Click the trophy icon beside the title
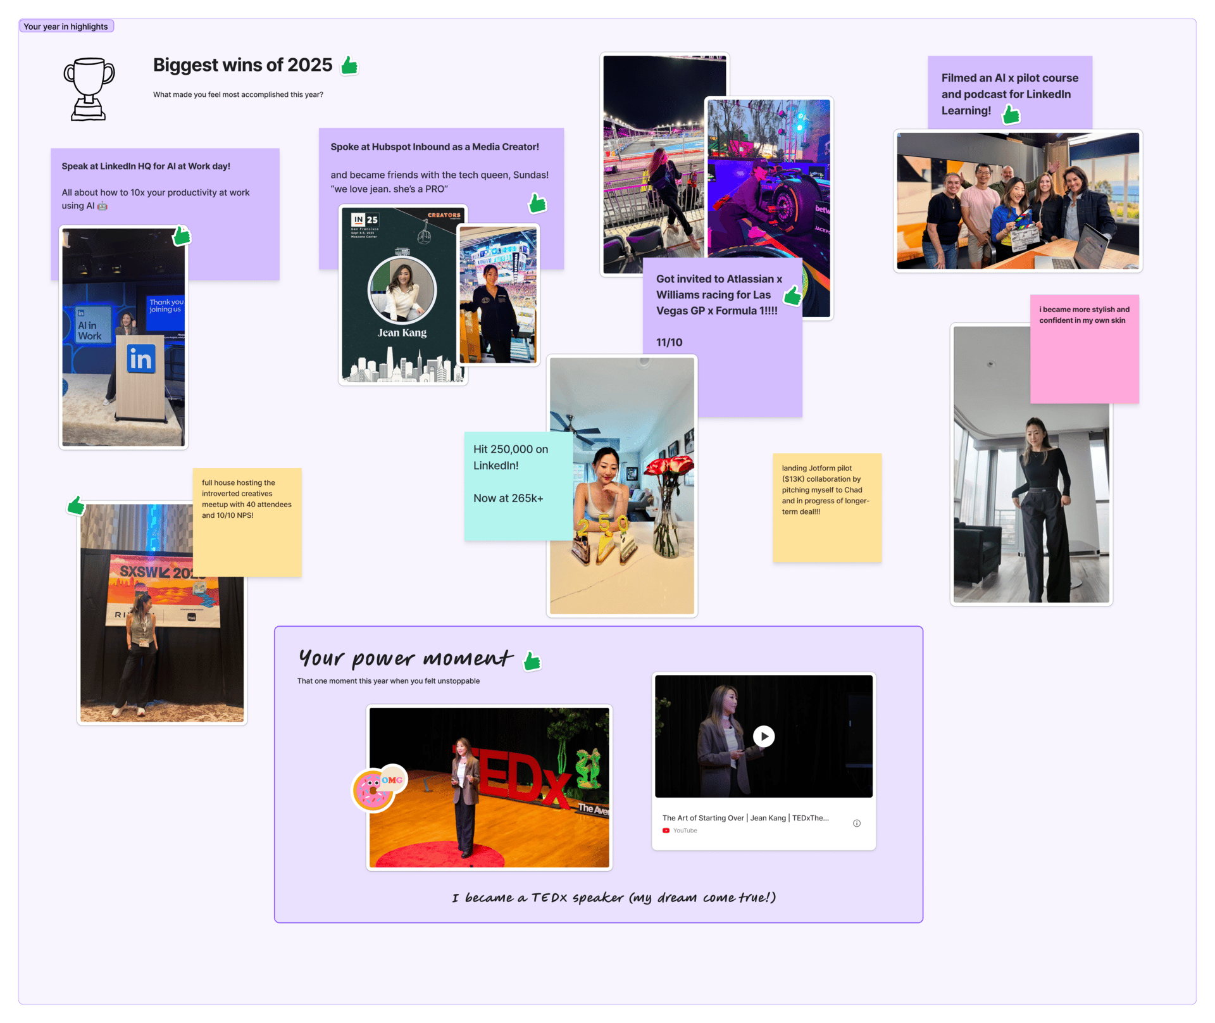This screenshot has width=1215, height=1023. click(x=89, y=89)
